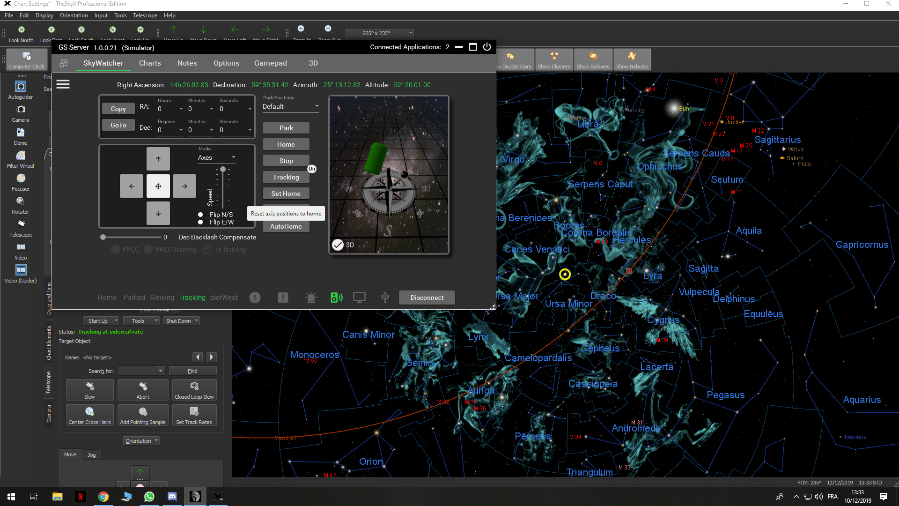Open the Telescope menu

tap(145, 15)
